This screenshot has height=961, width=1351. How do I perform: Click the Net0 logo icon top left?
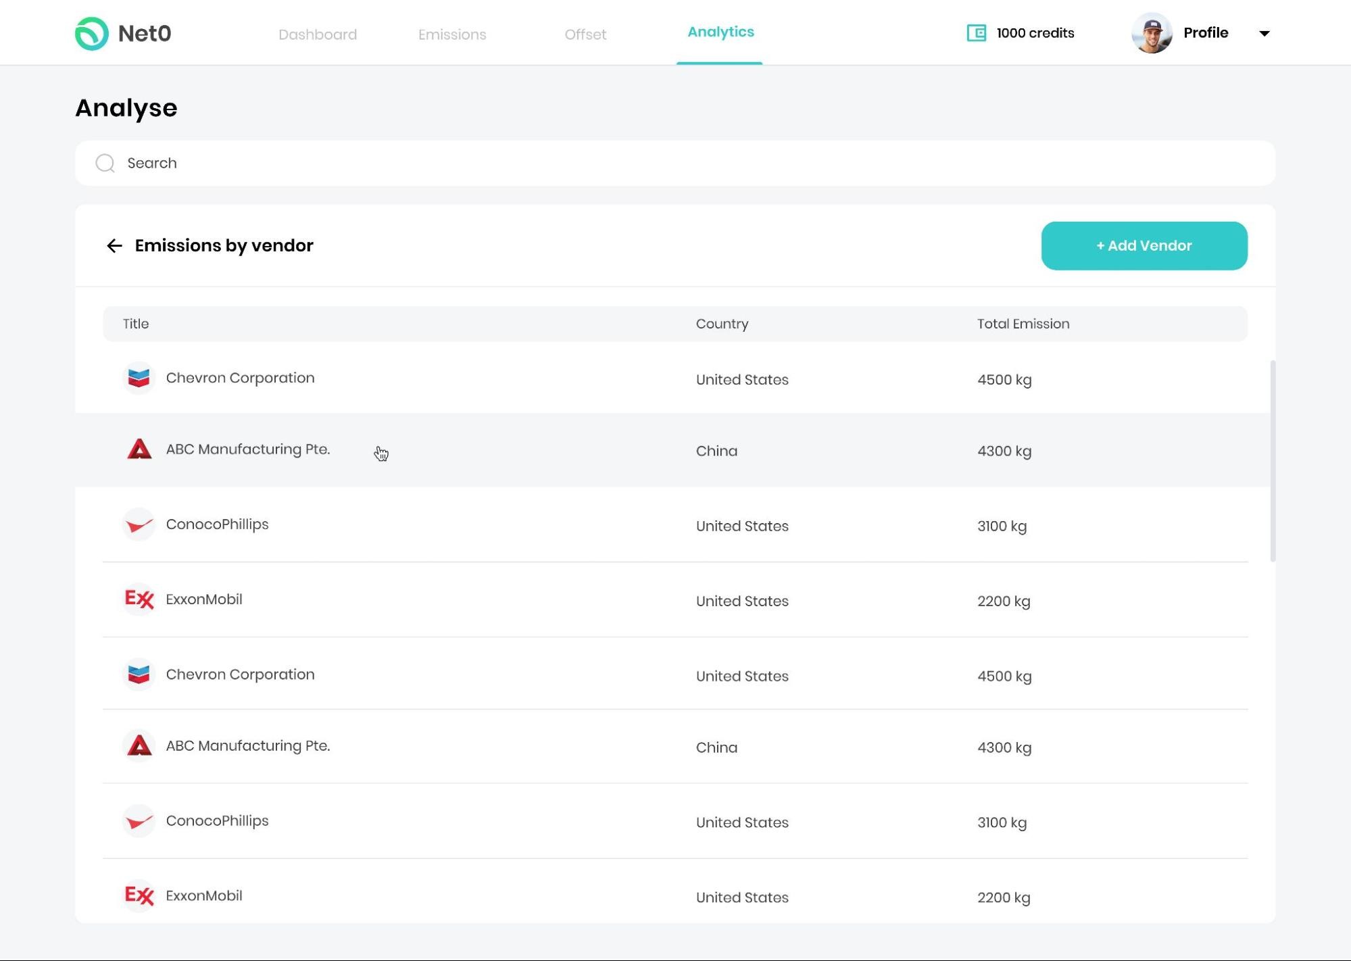pos(91,33)
